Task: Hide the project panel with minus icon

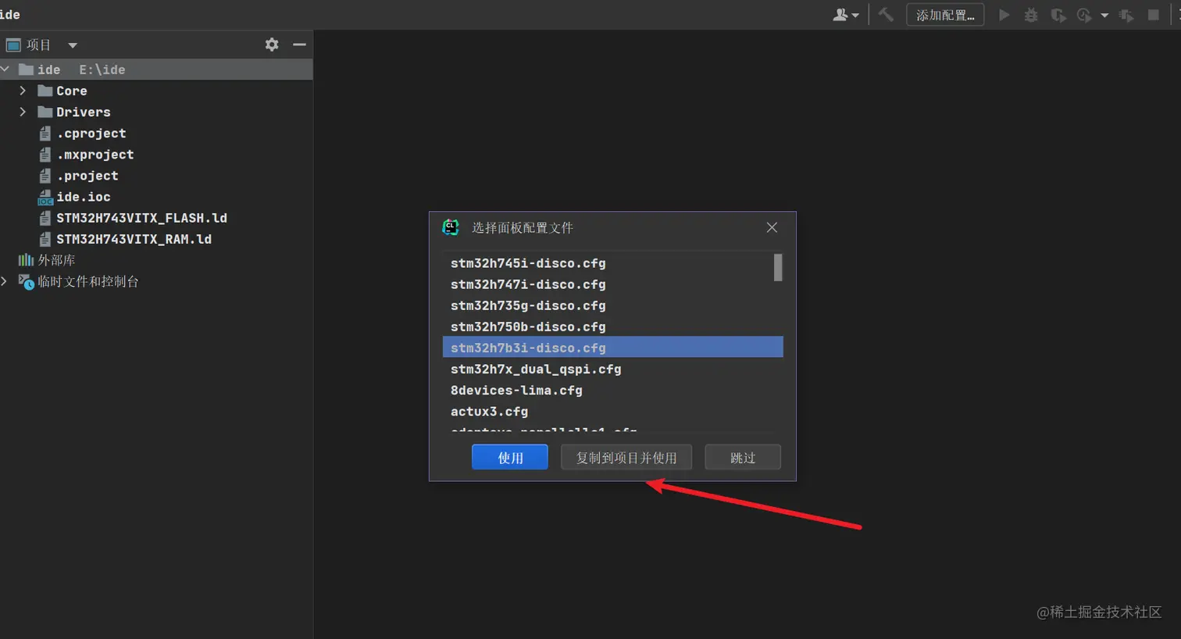Action: pyautogui.click(x=299, y=45)
